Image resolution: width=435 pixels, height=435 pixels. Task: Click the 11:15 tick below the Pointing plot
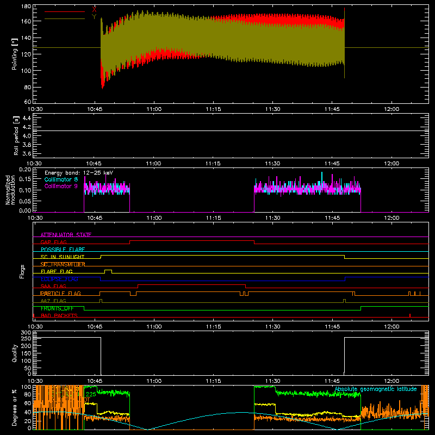coord(213,109)
